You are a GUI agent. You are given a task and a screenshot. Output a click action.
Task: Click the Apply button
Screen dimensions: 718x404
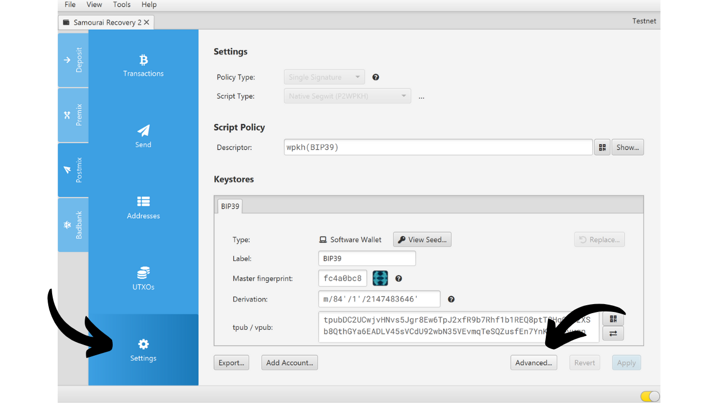(x=627, y=362)
